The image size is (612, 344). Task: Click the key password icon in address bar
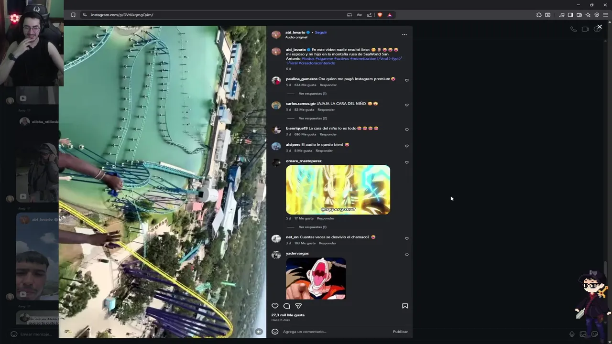[359, 15]
